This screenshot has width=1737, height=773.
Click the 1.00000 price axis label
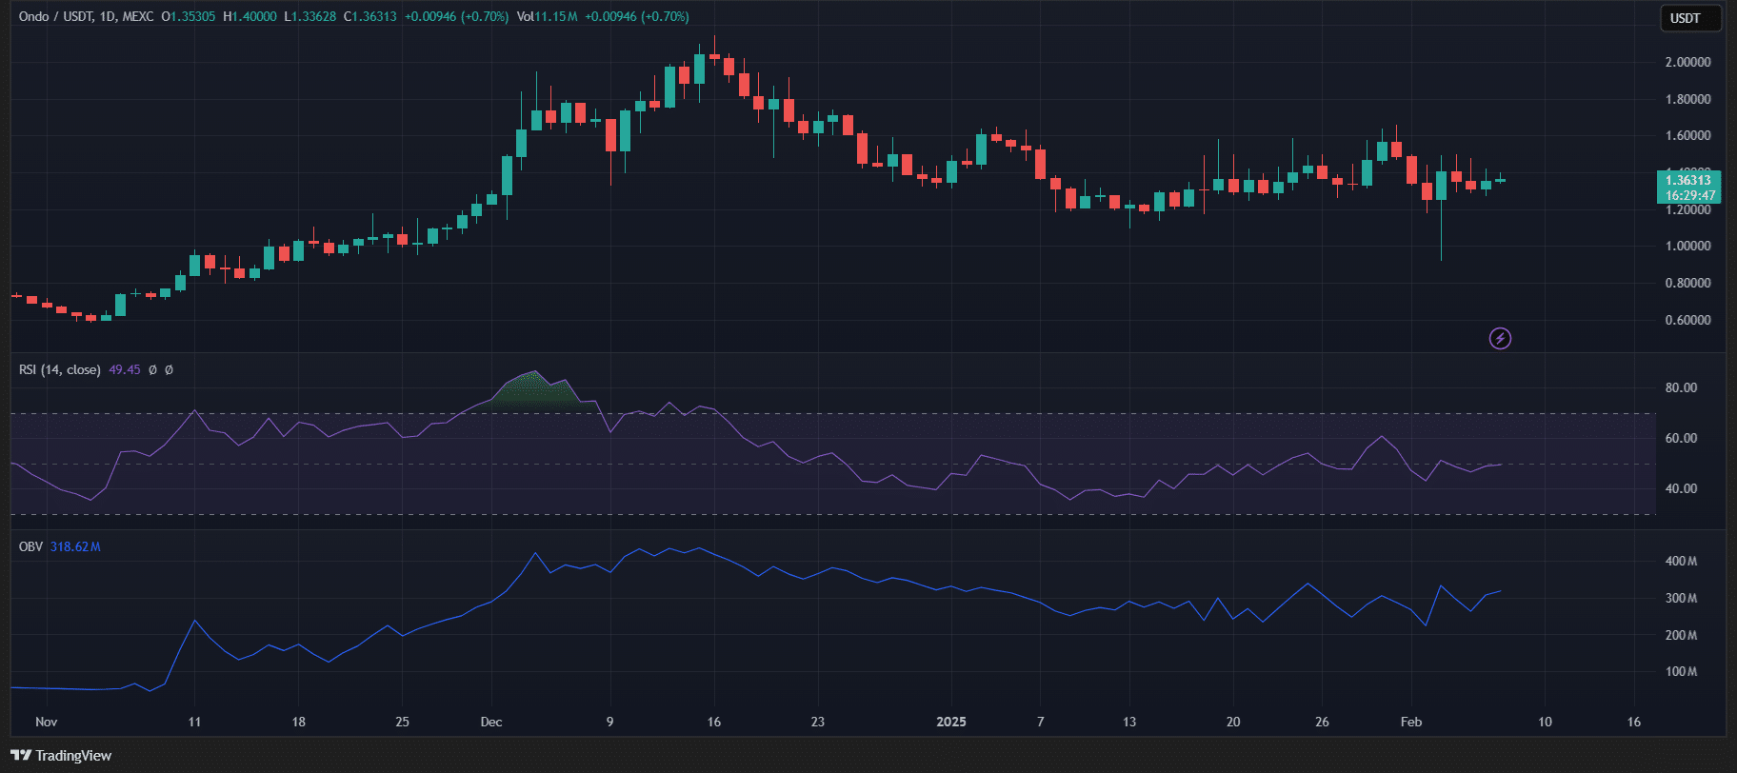(x=1687, y=246)
